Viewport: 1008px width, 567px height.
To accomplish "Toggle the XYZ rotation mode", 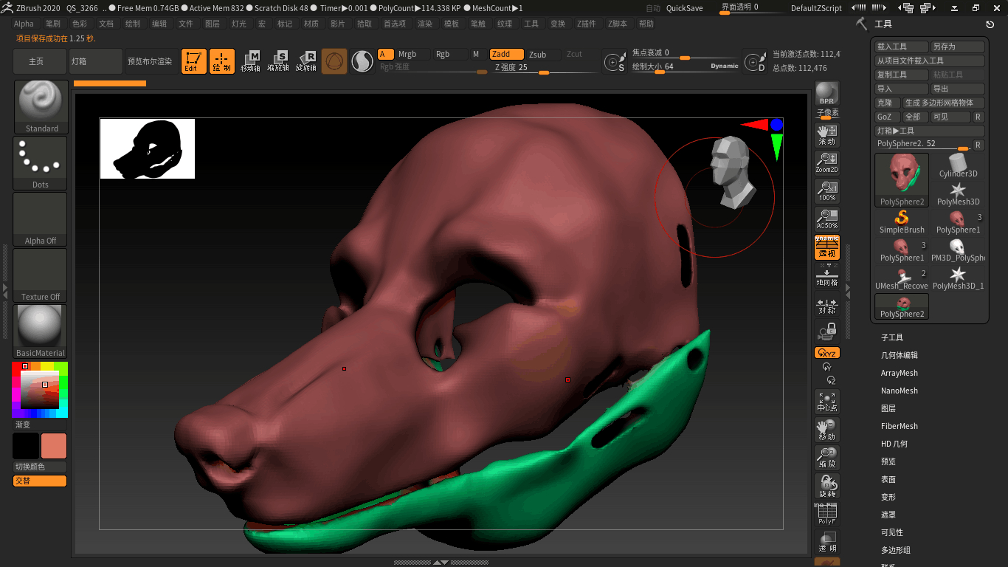I will [x=826, y=354].
